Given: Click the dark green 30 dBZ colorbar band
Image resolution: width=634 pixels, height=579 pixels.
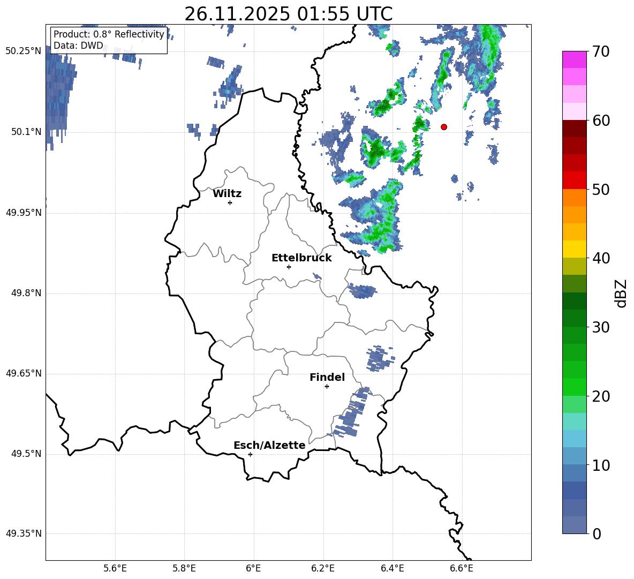Looking at the screenshot, I should coord(574,318).
